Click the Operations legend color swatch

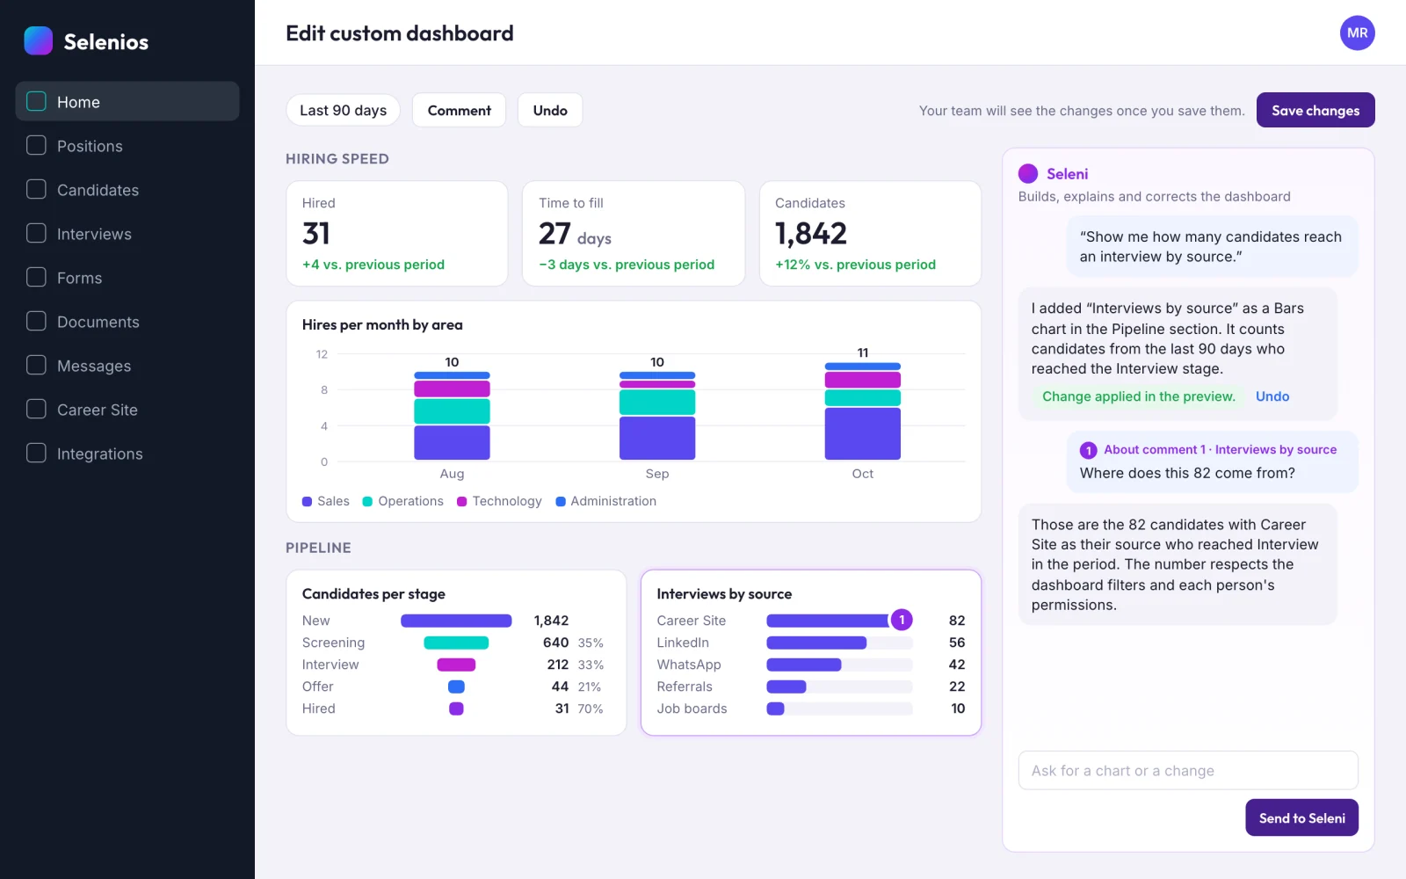pyautogui.click(x=367, y=501)
